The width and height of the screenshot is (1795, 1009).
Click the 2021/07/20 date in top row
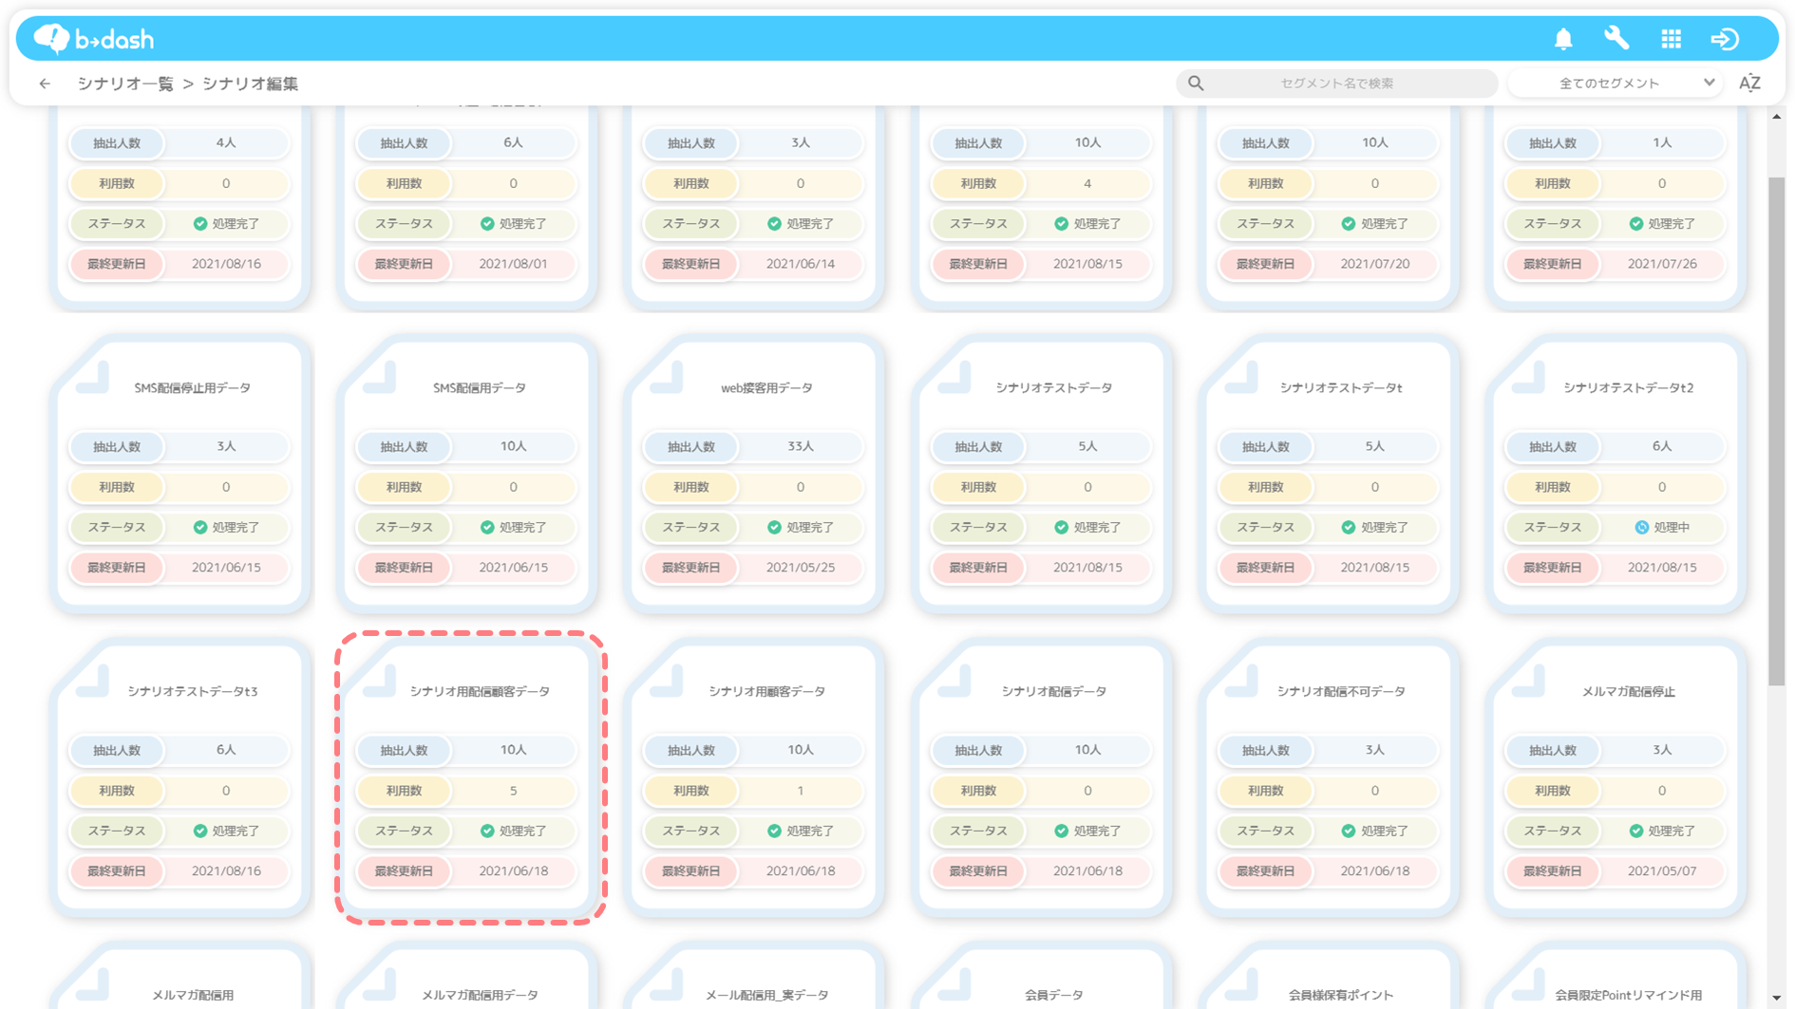[x=1375, y=264]
